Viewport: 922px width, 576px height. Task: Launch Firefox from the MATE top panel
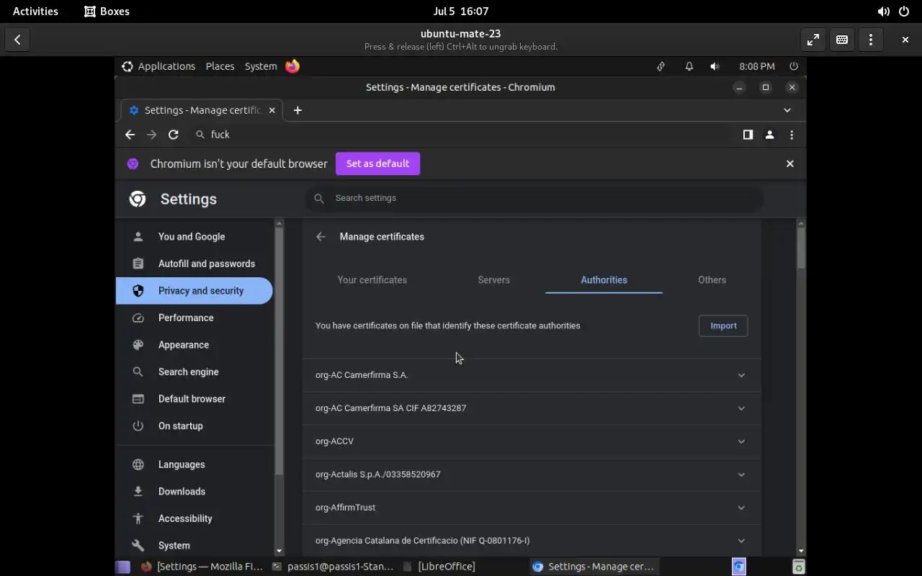(x=292, y=66)
